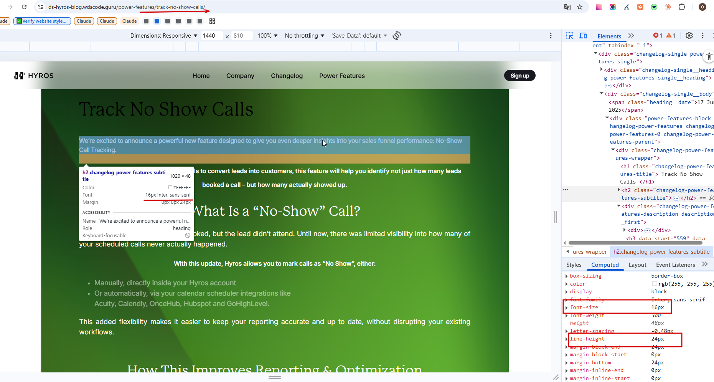Collapse the power-features-block div node
Viewport: 714px width, 382px height.
coord(607,118)
